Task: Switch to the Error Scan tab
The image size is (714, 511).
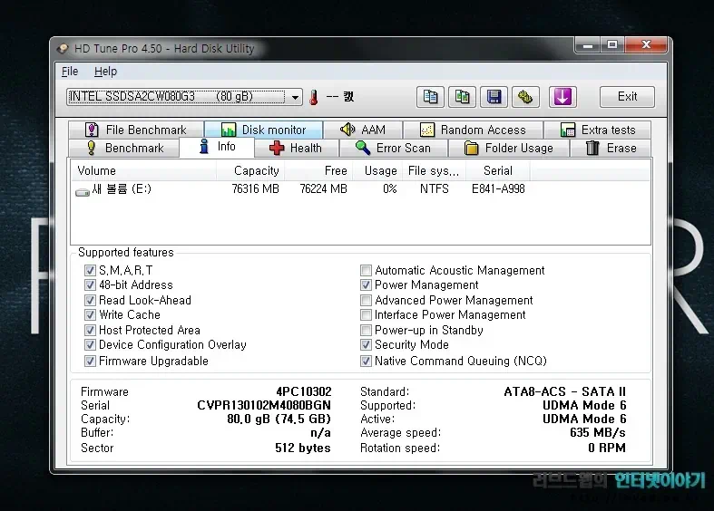Action: pos(394,149)
